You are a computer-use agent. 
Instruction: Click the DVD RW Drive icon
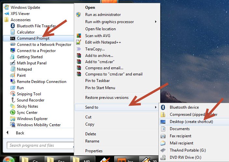tap(163, 157)
